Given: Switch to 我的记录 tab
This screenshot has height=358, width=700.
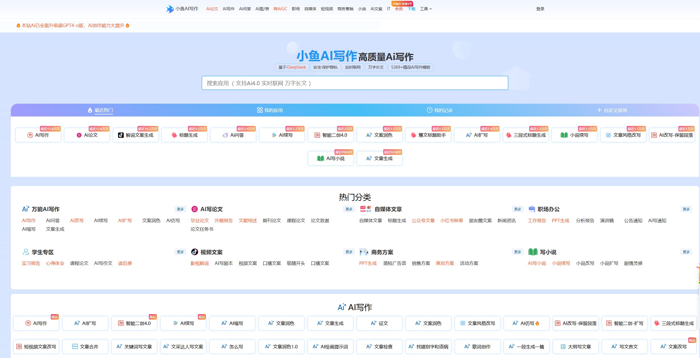Looking at the screenshot, I should tap(440, 110).
